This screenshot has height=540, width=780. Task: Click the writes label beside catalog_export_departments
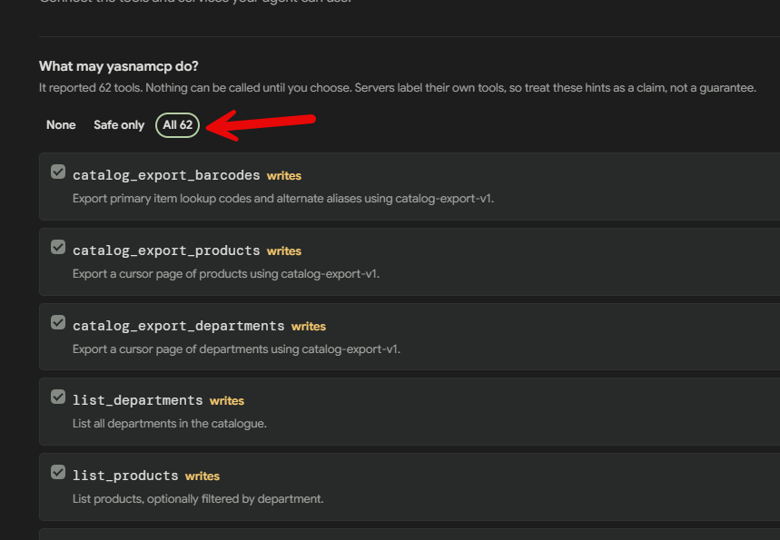pos(309,326)
